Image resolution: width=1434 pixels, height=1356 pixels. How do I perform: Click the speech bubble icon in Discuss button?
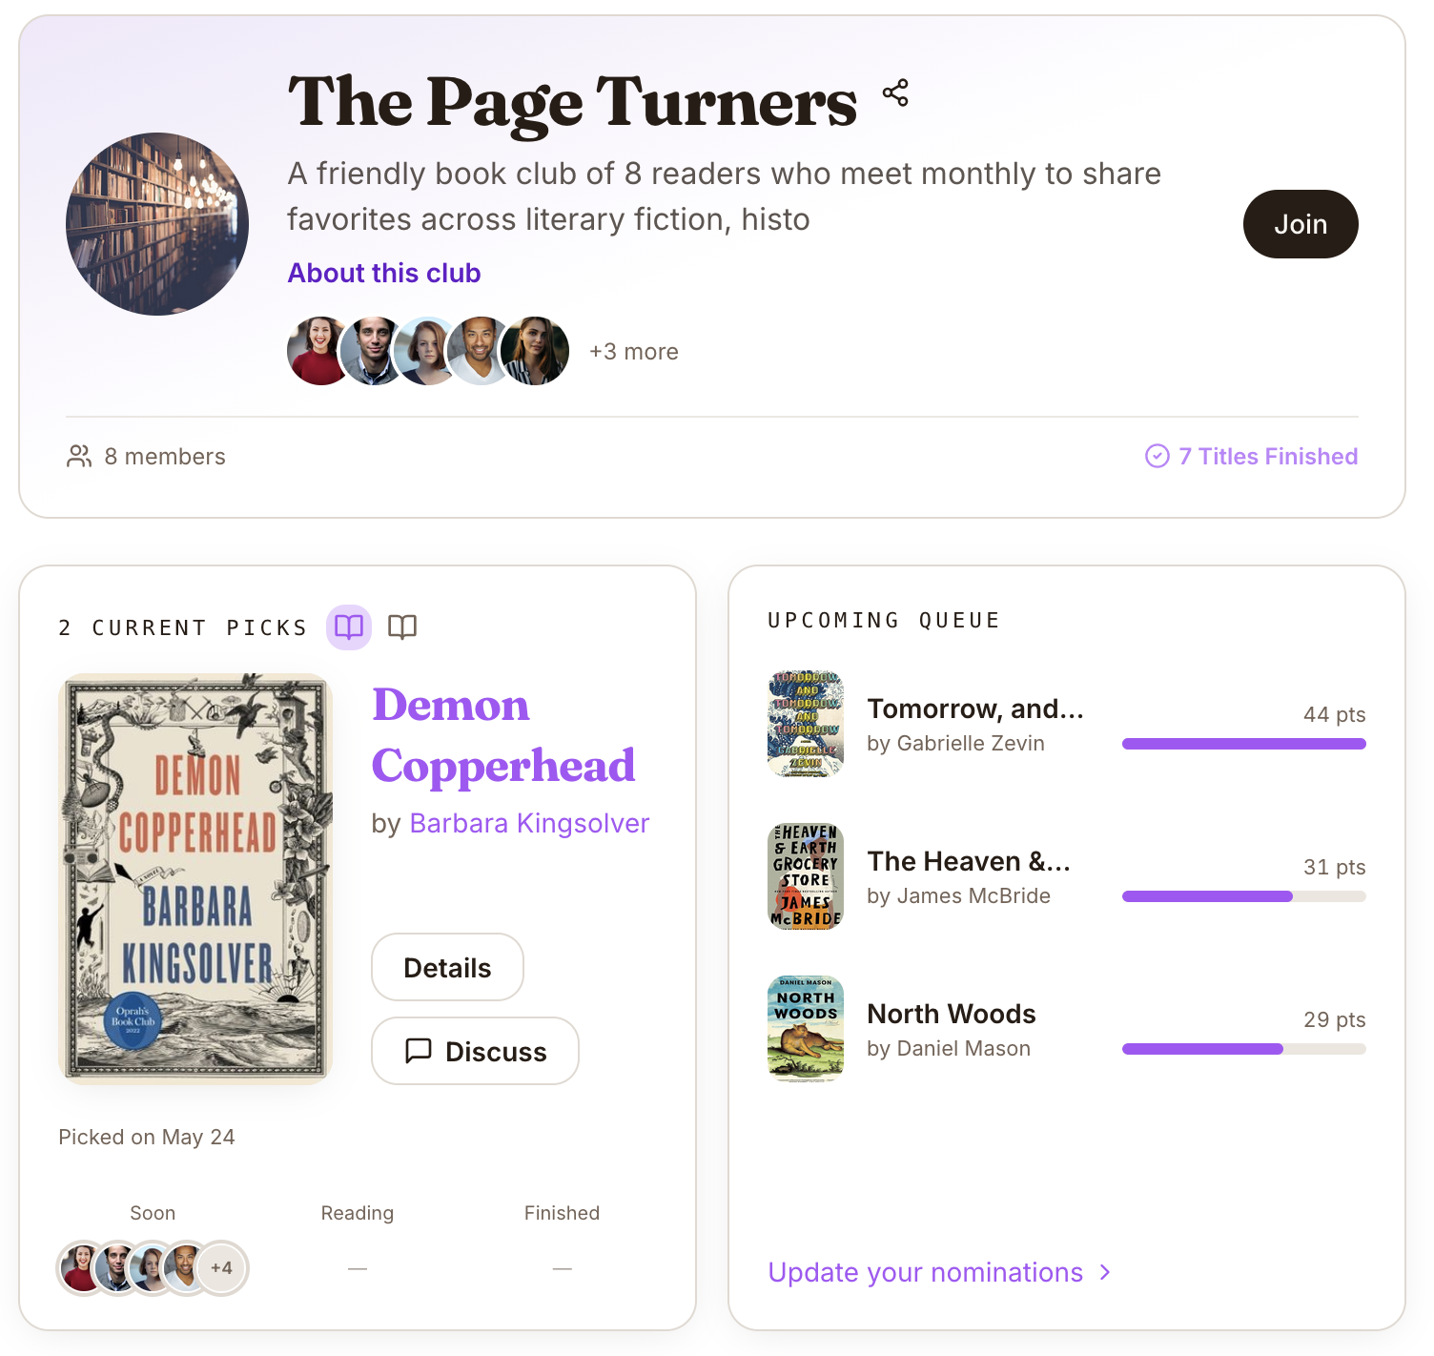pos(419,1051)
